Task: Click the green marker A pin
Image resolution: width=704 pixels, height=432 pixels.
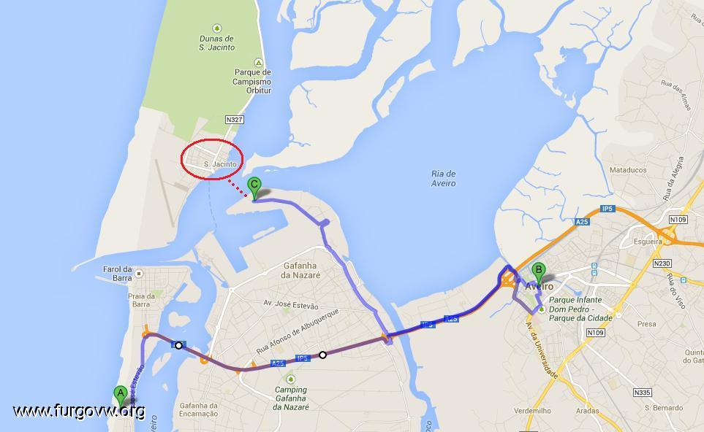Action: coord(120,396)
